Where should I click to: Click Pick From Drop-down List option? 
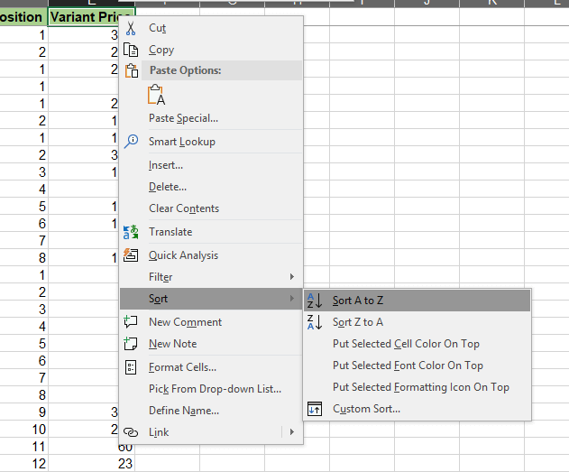pyautogui.click(x=215, y=389)
